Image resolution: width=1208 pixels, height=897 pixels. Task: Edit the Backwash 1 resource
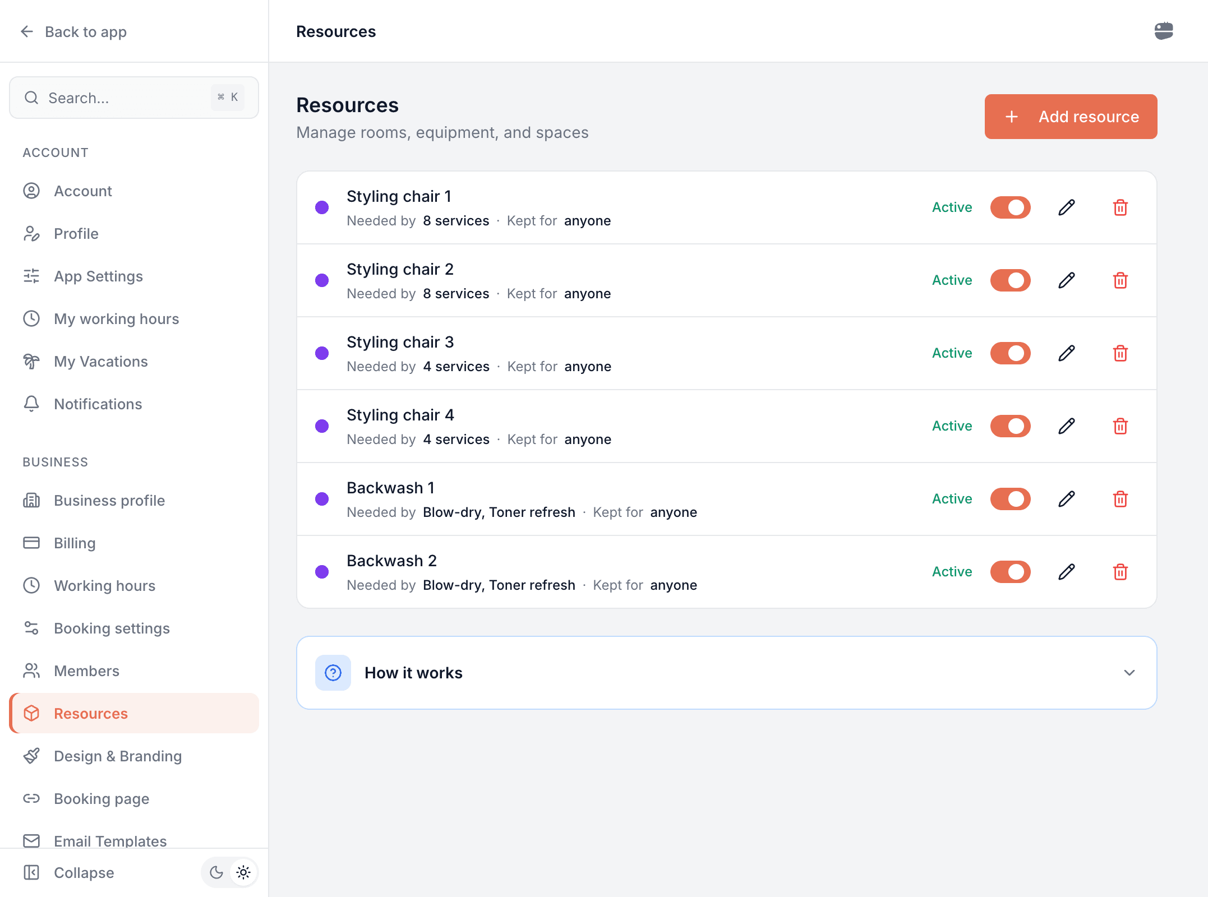click(1067, 499)
